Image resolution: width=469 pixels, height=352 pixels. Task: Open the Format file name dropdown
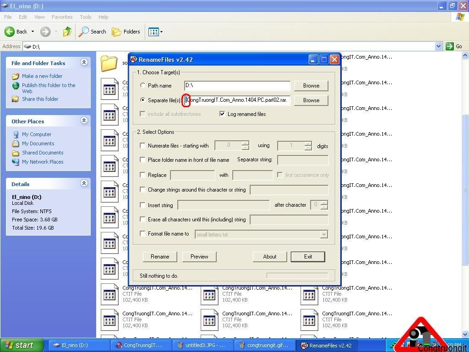click(x=324, y=234)
